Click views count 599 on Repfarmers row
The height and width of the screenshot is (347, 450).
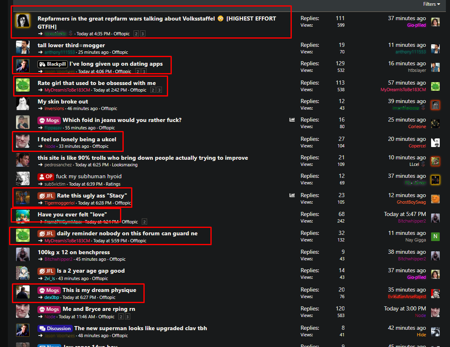coord(341,25)
